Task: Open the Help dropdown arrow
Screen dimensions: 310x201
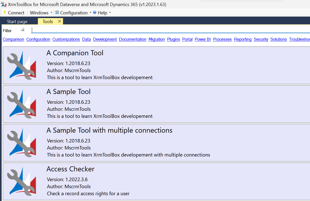Action: (109, 13)
